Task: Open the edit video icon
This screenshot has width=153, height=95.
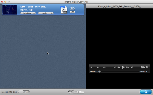Action: pyautogui.click(x=147, y=67)
